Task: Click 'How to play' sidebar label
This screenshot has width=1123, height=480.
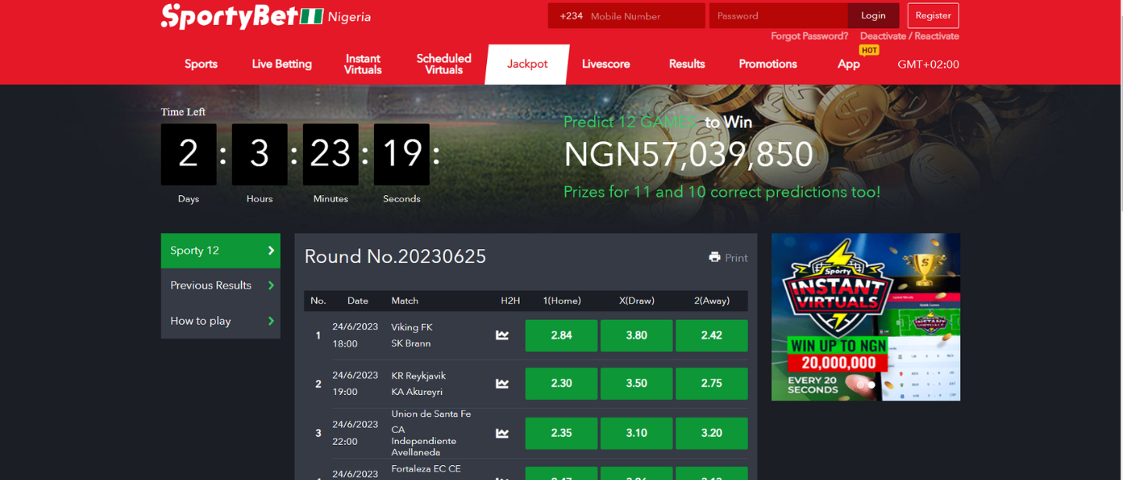Action: click(201, 321)
